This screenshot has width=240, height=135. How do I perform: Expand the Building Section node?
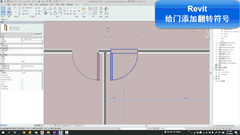(216, 50)
